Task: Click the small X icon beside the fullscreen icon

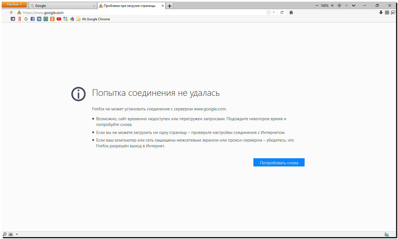Action: [347, 5]
